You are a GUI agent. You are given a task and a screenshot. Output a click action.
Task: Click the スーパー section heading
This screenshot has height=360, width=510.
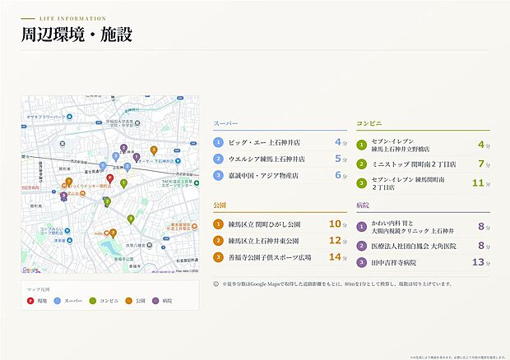coord(225,123)
